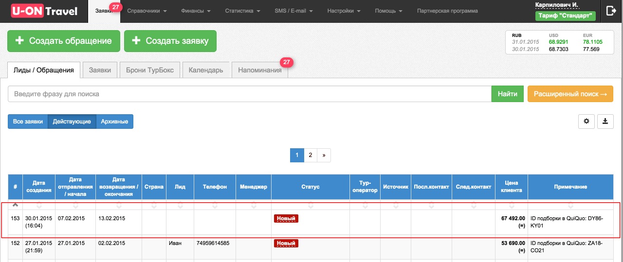Click the USD rate 68.9291
Image resolution: width=623 pixels, height=262 pixels.
click(x=559, y=42)
